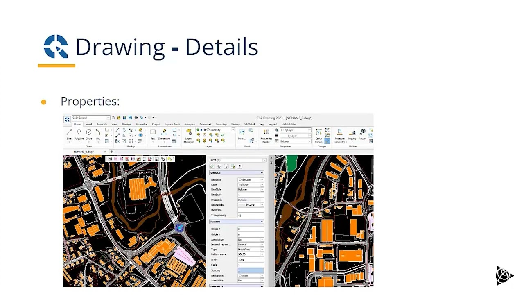Click the green checkmark layer icon
524x295 pixels.
coord(223,135)
